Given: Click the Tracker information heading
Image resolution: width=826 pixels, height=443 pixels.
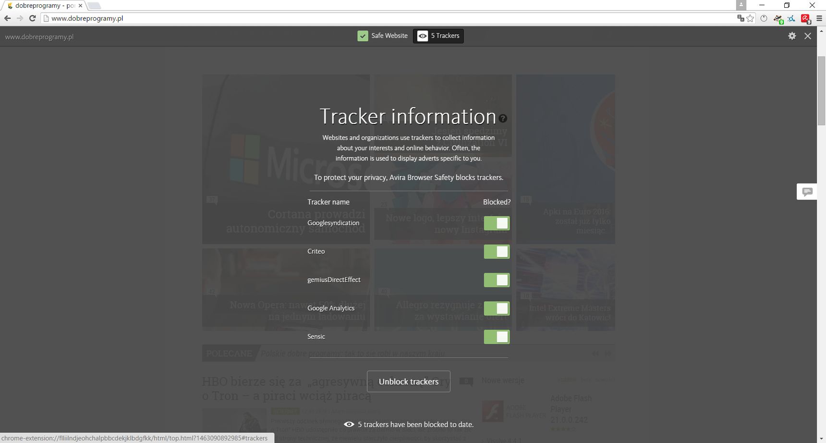Looking at the screenshot, I should click(x=408, y=116).
